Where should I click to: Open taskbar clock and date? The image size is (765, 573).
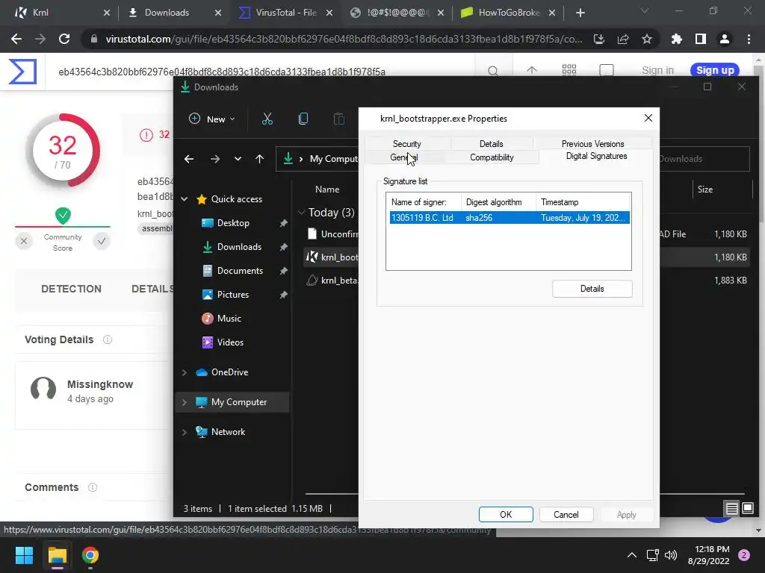[708, 555]
